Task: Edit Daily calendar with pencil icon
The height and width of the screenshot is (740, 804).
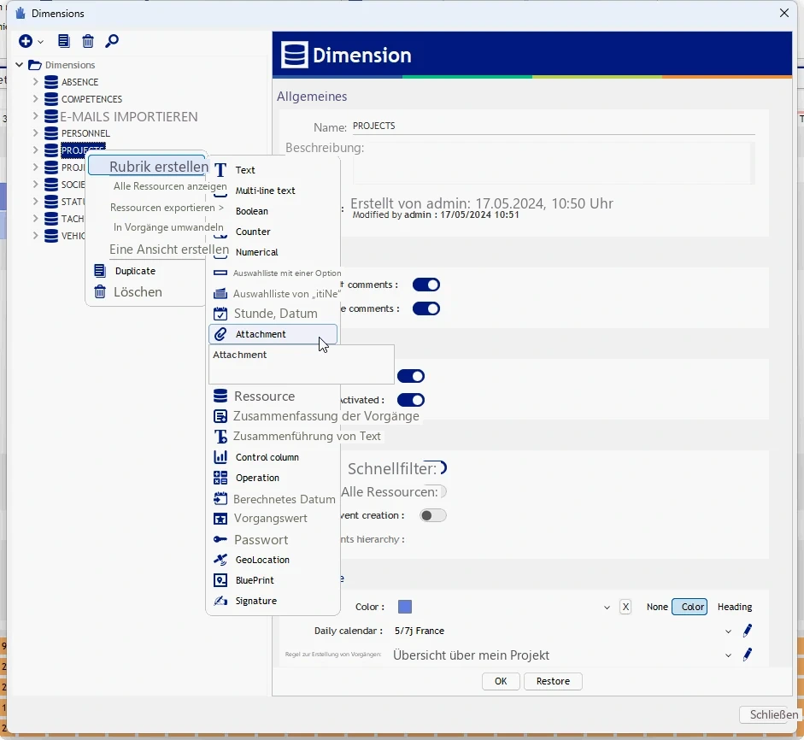Action: click(747, 631)
